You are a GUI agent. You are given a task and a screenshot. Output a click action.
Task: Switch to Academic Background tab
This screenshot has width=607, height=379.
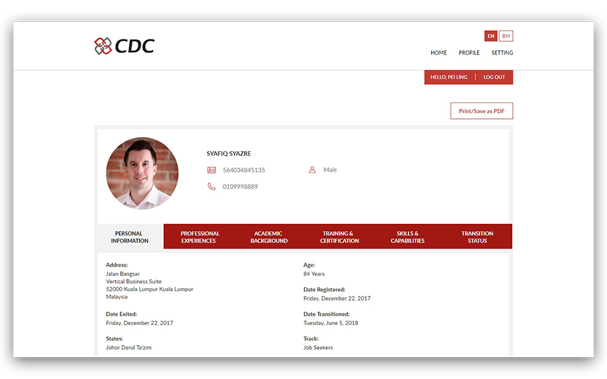pos(269,237)
